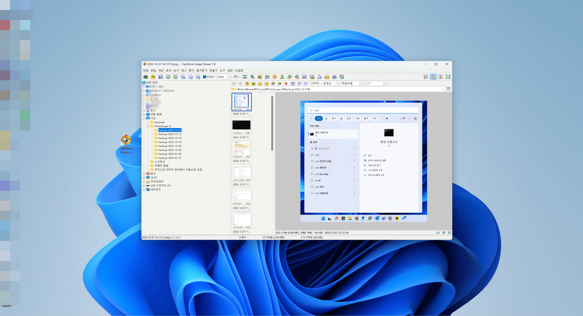Select the 카메라 앨범 folder

point(161,166)
